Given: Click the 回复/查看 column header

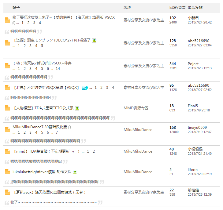Looking at the screenshot, I should 177,8.
